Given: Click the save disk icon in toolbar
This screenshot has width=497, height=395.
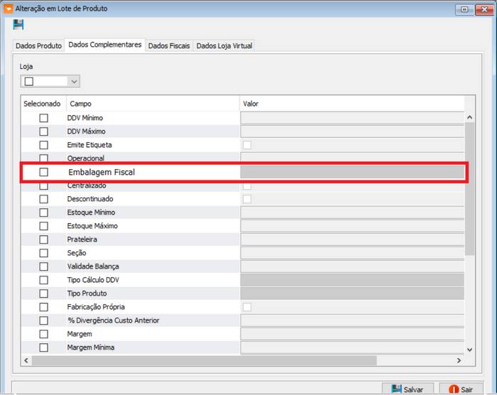Looking at the screenshot, I should [x=18, y=25].
